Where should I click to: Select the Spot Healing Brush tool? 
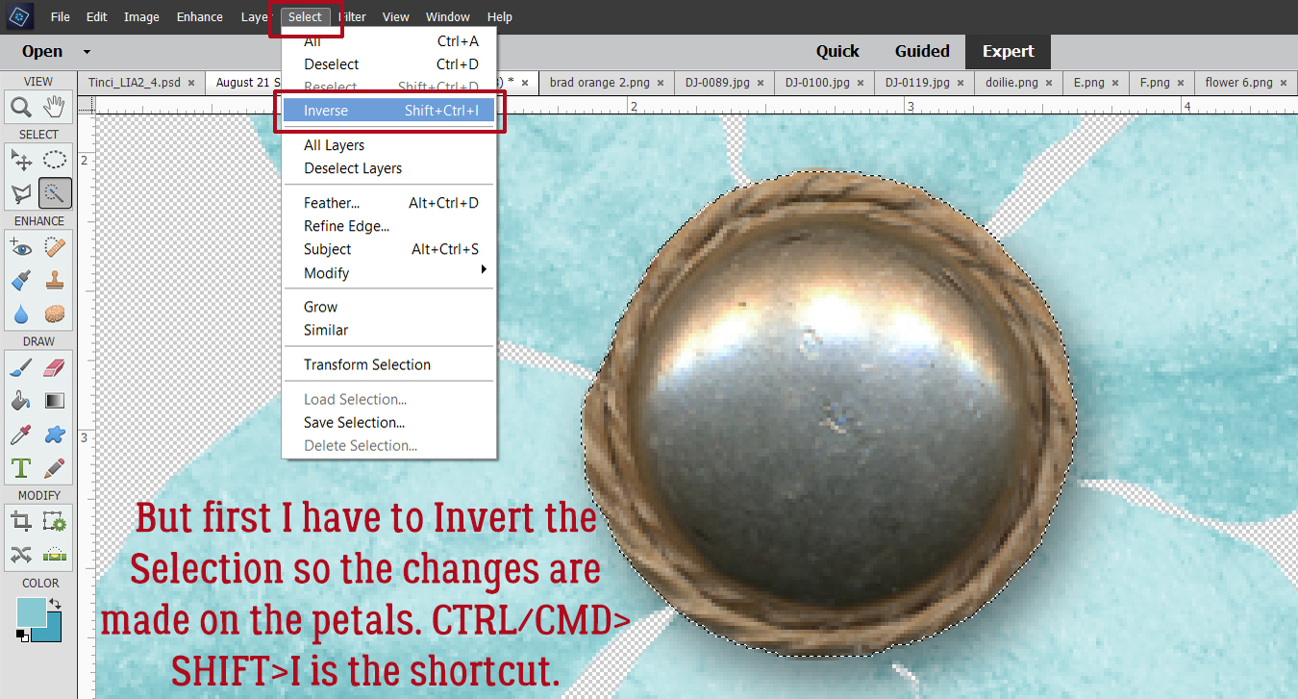point(56,248)
